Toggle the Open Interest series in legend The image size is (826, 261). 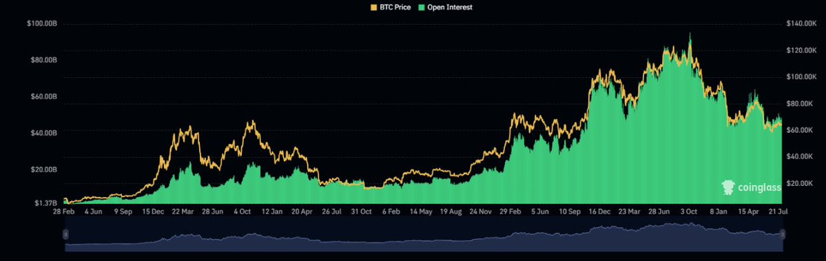point(445,8)
